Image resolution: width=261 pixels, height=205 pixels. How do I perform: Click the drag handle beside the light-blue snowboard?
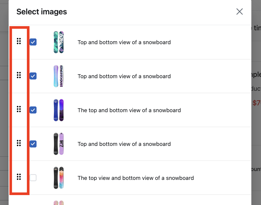coord(19,75)
